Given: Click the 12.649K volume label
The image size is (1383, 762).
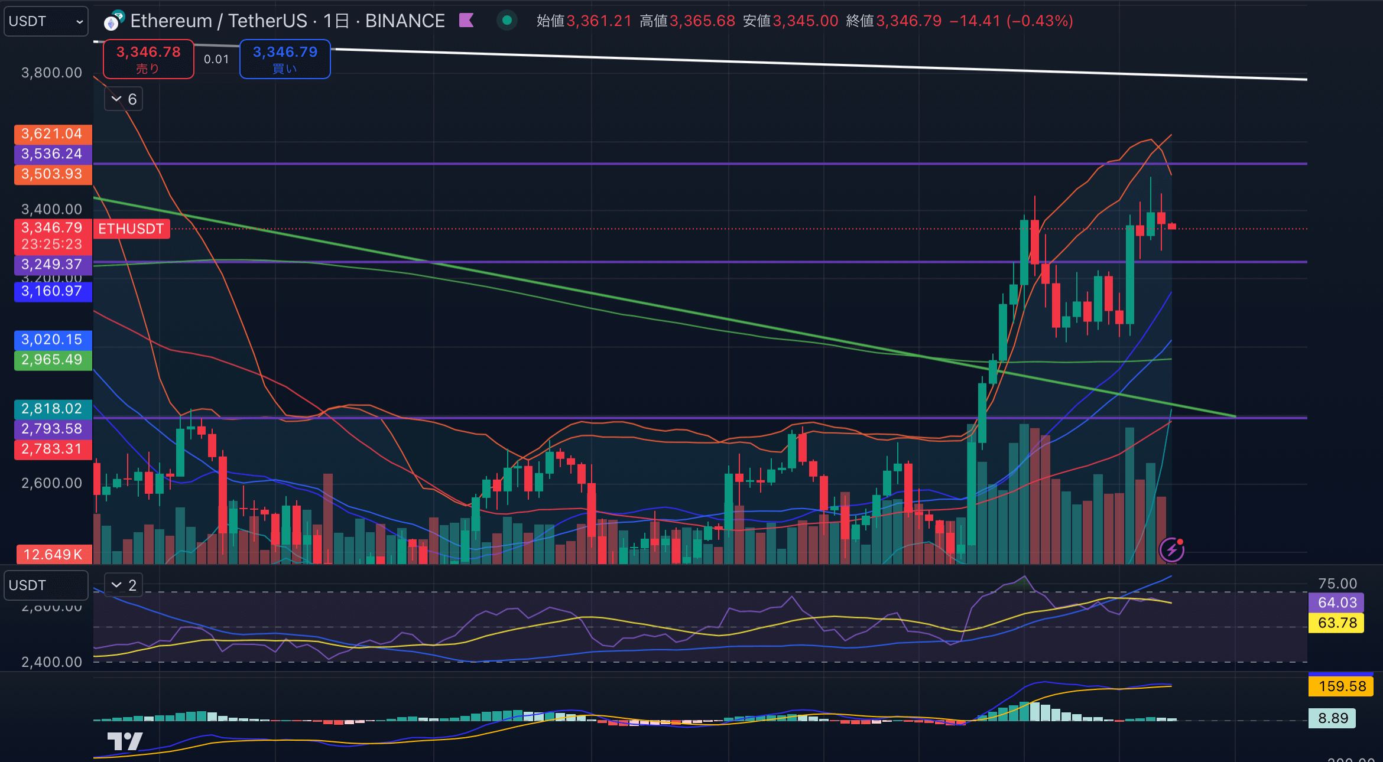Looking at the screenshot, I should [x=54, y=555].
